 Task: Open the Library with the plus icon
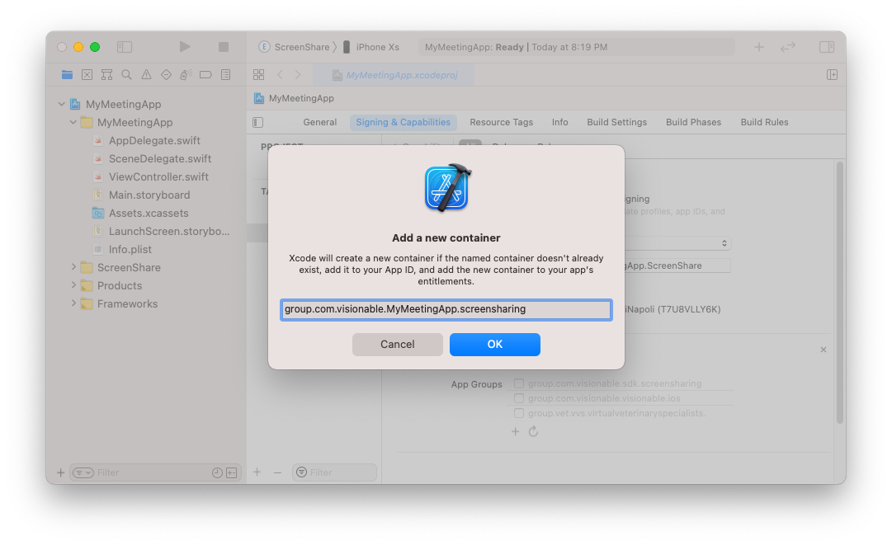[759, 47]
